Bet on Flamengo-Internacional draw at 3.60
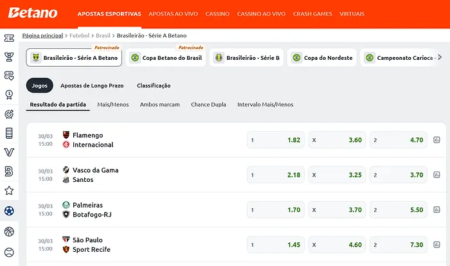This screenshot has width=450, height=266. tap(337, 139)
